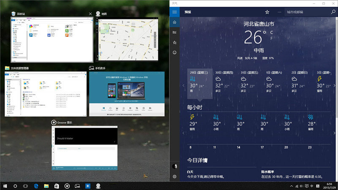Open Weather settings gear icon
Image resolution: width=338 pixels, height=190 pixels.
(174, 176)
